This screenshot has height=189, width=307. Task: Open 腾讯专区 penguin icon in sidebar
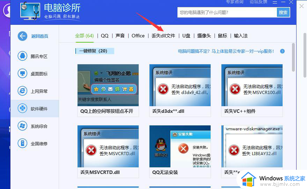[22, 56]
